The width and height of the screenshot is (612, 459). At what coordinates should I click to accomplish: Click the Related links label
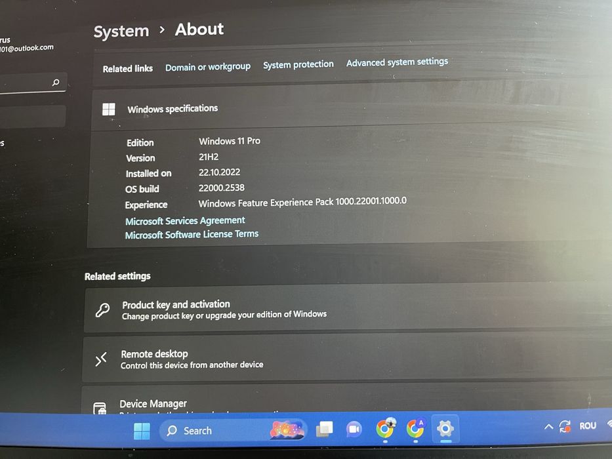coord(128,69)
